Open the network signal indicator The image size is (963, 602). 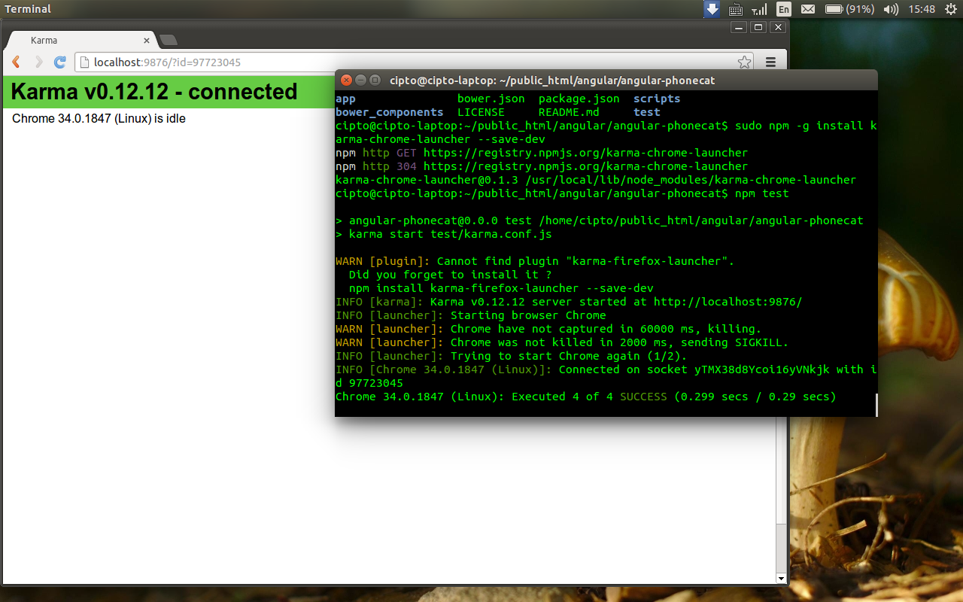click(759, 9)
